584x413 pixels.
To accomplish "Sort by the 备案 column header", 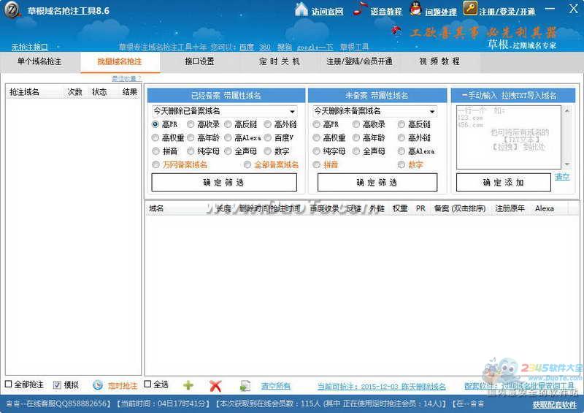I will coord(461,208).
